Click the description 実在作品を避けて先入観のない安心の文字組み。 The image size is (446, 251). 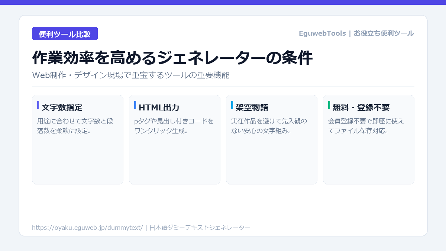point(269,126)
